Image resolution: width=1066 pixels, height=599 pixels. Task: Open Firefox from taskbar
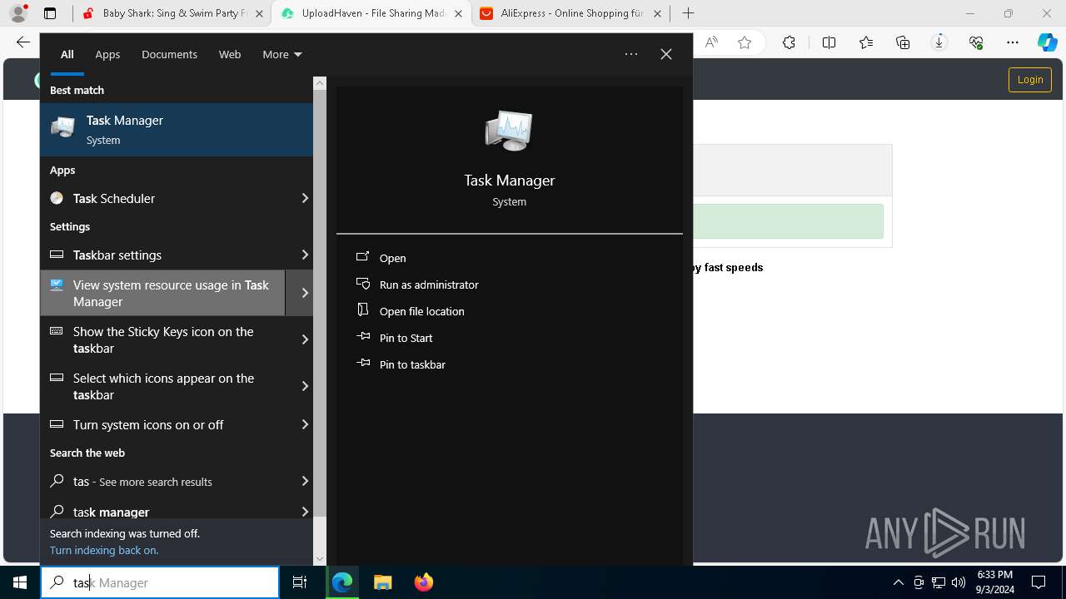(x=423, y=582)
